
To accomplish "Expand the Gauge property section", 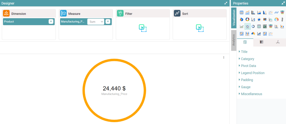I will (246, 87).
